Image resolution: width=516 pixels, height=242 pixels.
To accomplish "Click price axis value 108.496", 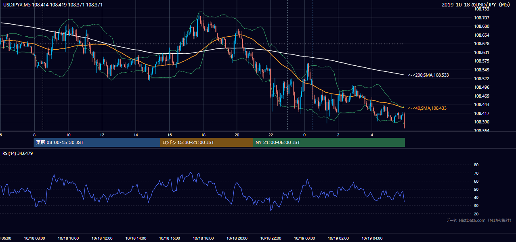I will click(482, 87).
